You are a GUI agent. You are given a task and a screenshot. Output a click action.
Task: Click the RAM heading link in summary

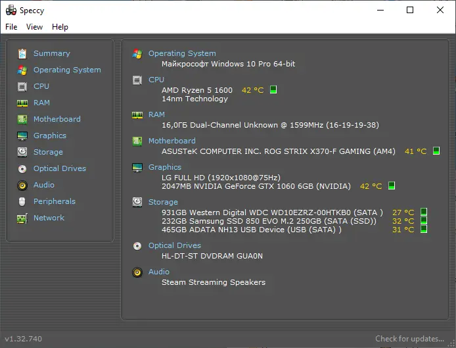(x=156, y=114)
